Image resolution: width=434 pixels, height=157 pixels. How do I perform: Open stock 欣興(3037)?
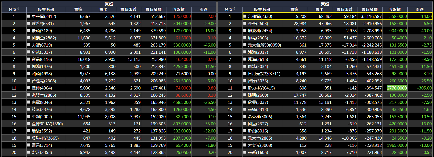[x=258, y=102]
